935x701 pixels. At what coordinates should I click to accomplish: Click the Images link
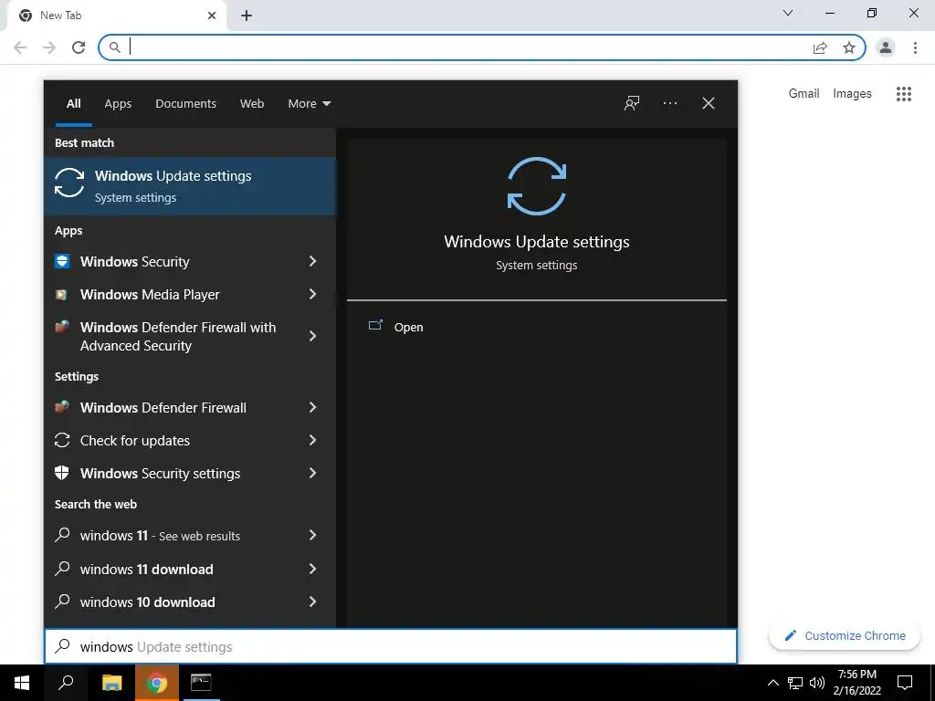tap(852, 94)
